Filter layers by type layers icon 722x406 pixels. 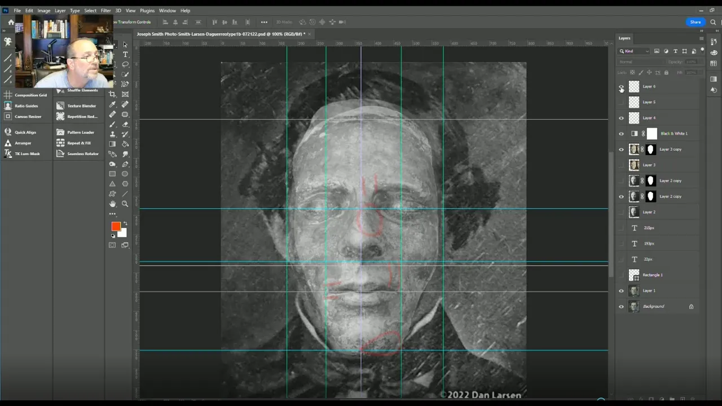click(x=675, y=51)
